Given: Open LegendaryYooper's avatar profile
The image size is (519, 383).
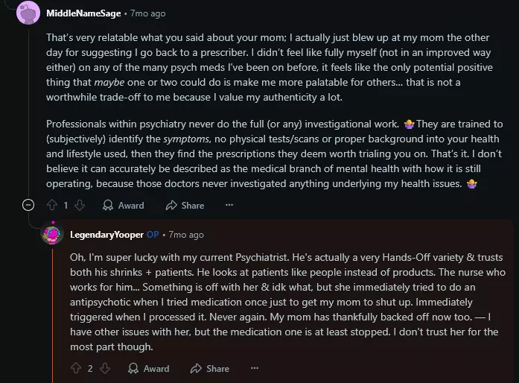Looking at the screenshot, I should (x=52, y=235).
